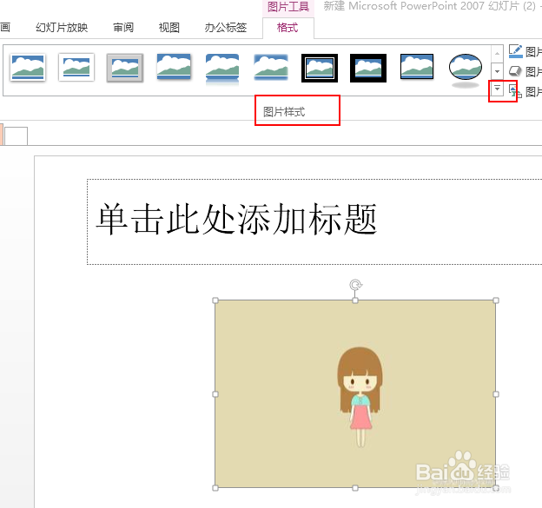542x508 pixels.
Task: Apply the thick matte black picture style
Action: (x=368, y=68)
